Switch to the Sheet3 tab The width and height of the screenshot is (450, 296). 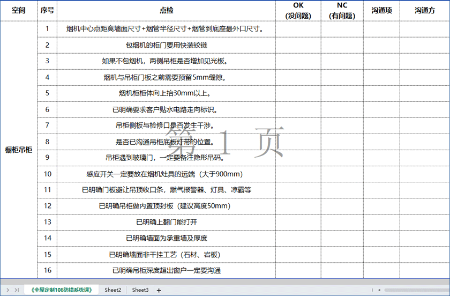[140, 290]
